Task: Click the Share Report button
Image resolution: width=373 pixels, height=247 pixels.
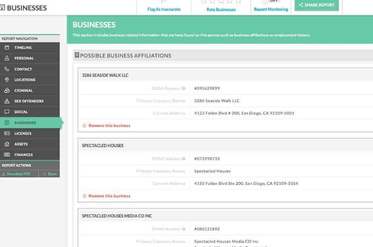Action: [317, 5]
